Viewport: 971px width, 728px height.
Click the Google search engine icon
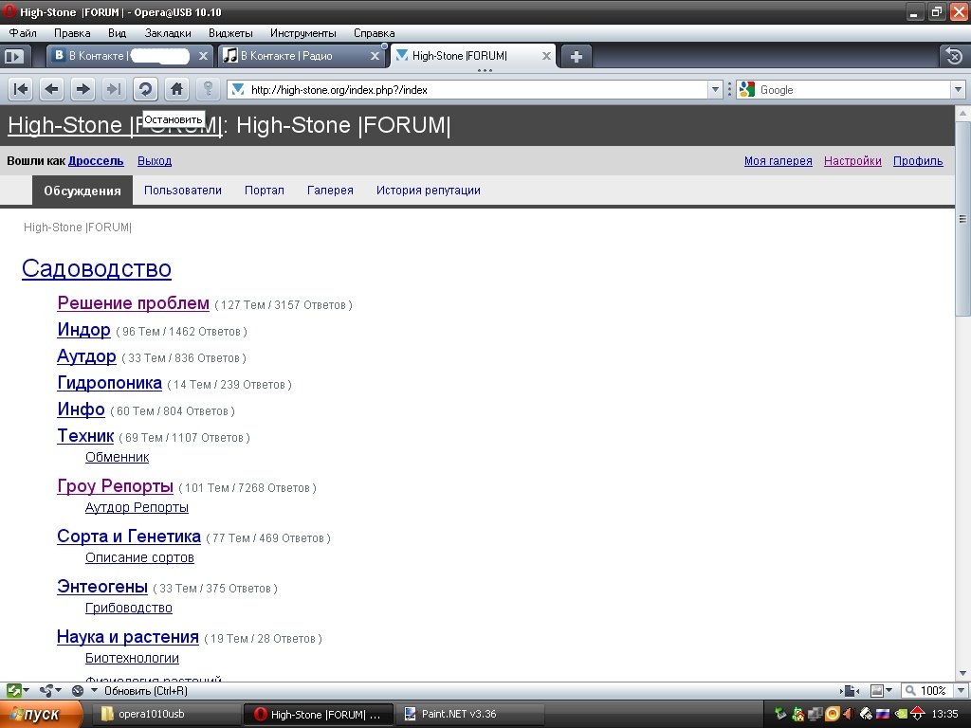click(x=747, y=90)
